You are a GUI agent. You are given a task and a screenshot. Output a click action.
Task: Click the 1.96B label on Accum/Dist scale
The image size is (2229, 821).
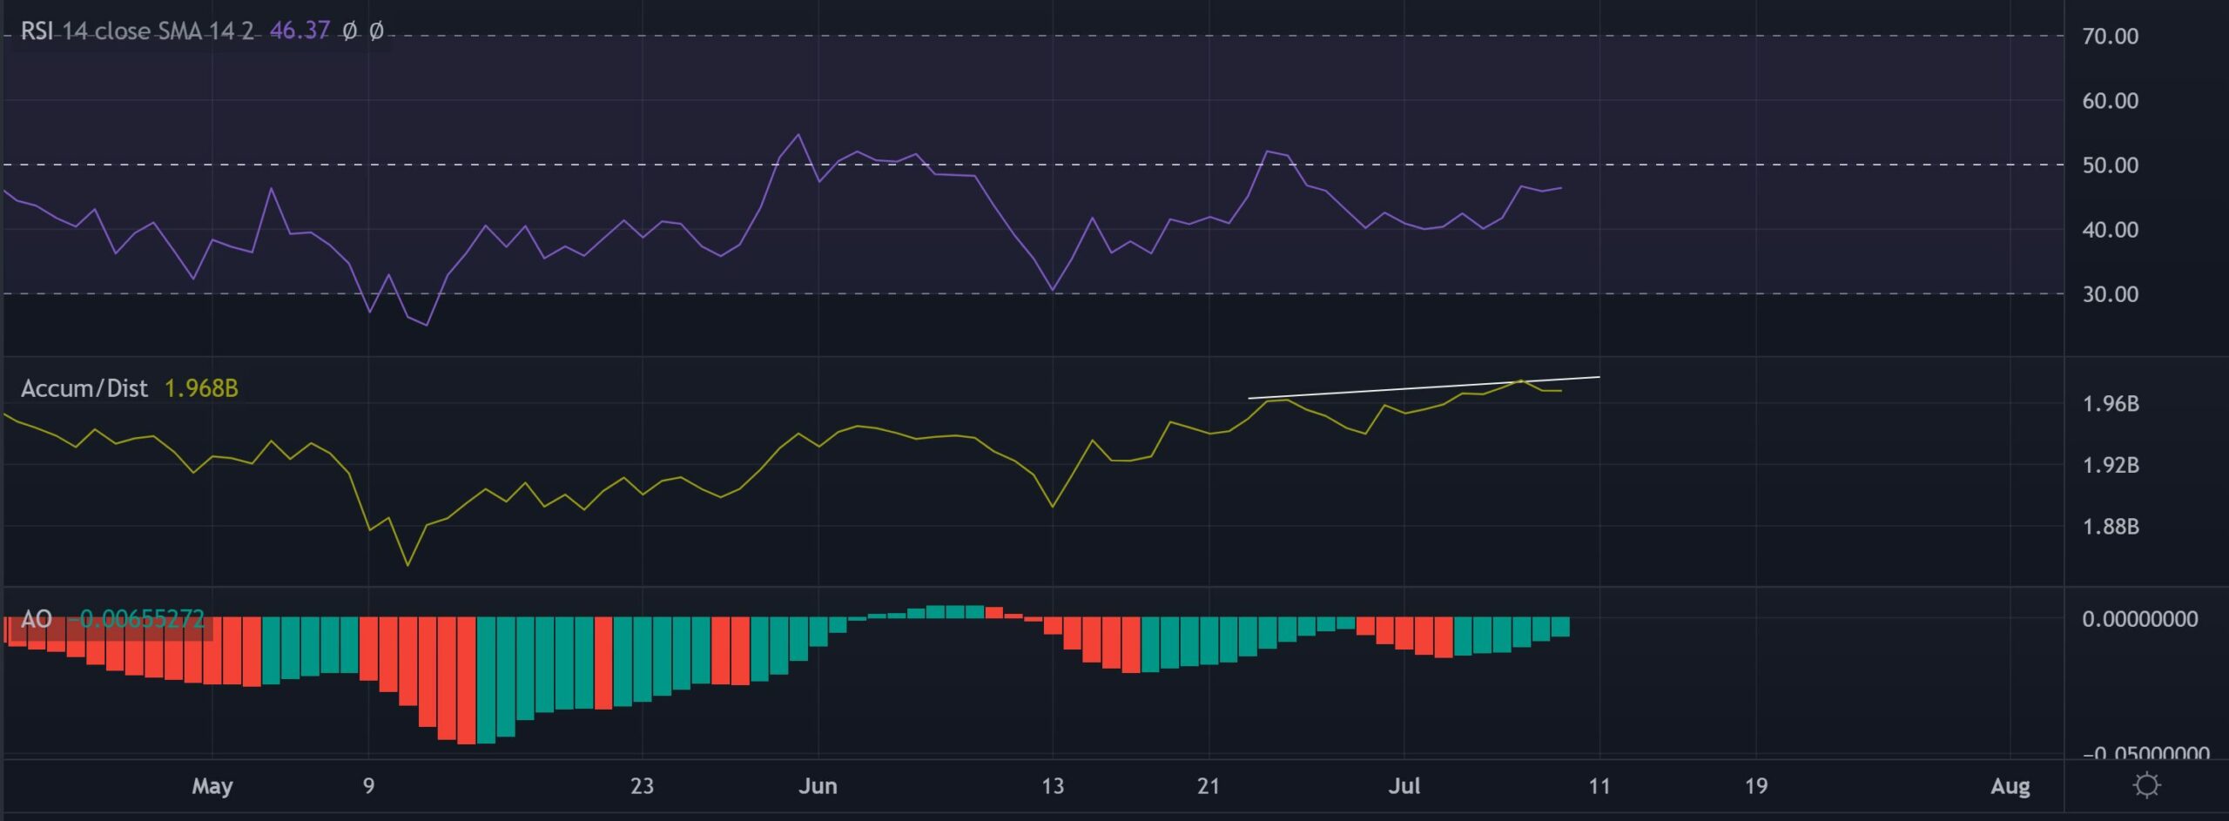tap(2110, 404)
